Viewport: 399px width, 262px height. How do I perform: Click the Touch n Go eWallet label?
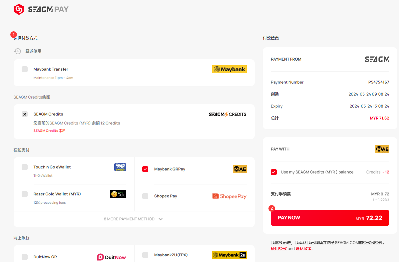[x=52, y=167]
